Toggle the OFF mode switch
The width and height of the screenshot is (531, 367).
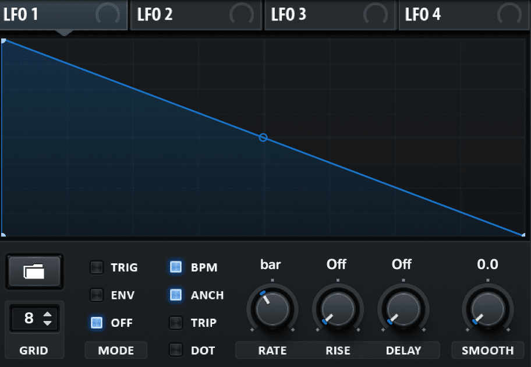[97, 323]
